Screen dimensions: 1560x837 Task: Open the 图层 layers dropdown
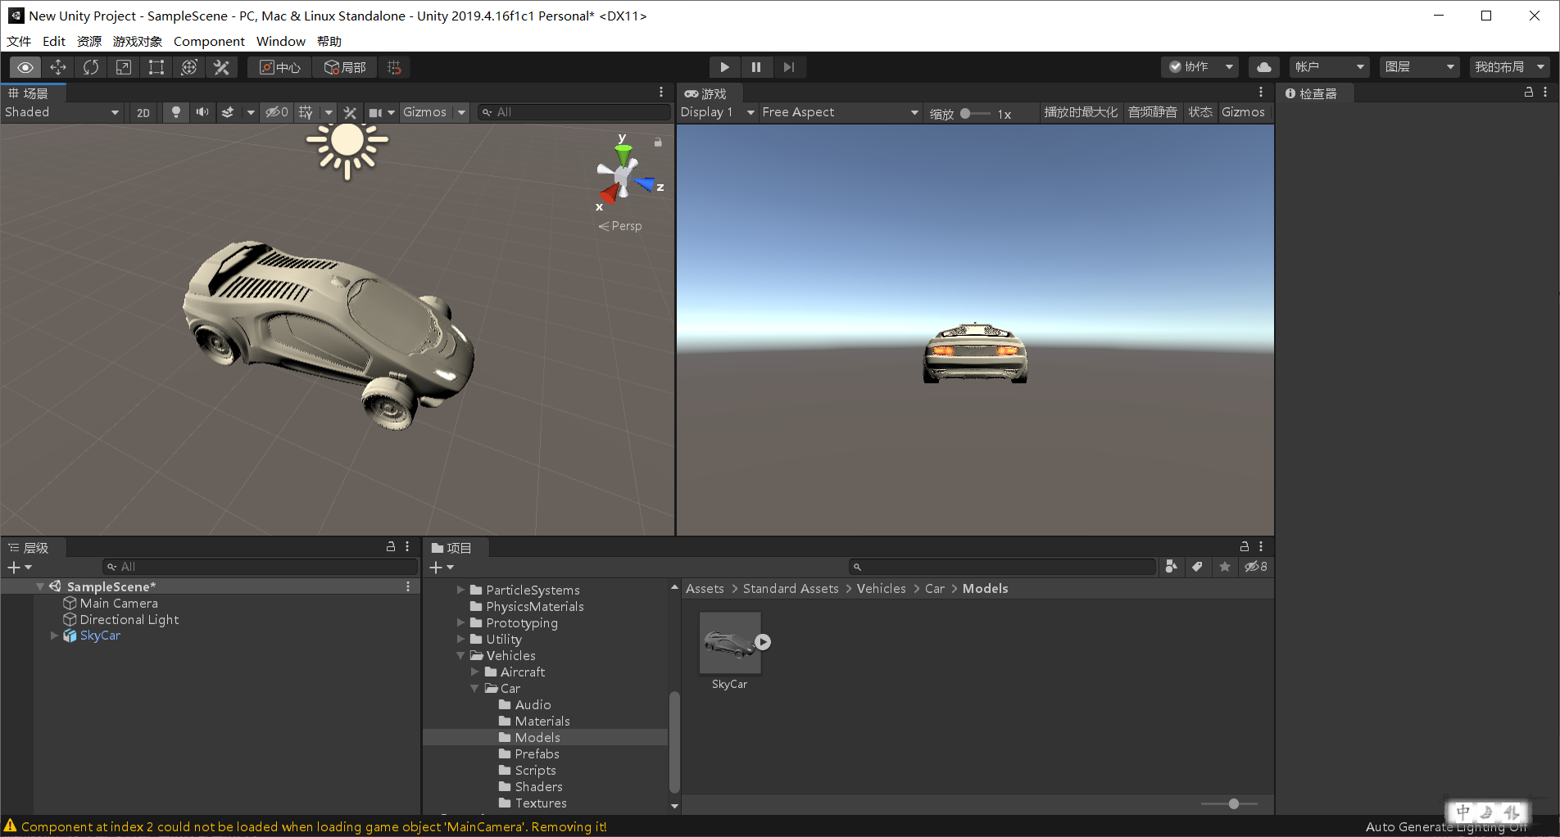point(1419,67)
